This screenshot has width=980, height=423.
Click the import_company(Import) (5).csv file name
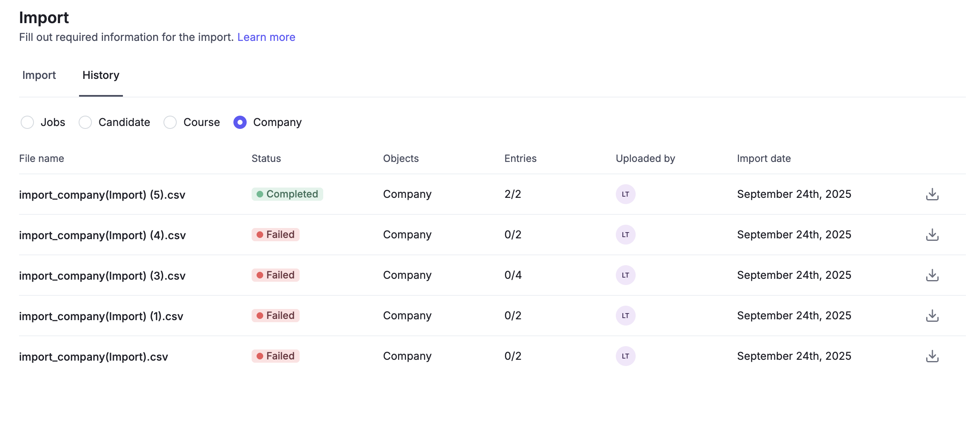pos(102,195)
